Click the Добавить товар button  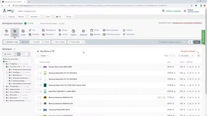[12, 42]
